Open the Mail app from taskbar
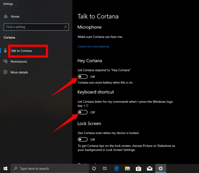The height and width of the screenshot is (173, 199). (x=150, y=168)
